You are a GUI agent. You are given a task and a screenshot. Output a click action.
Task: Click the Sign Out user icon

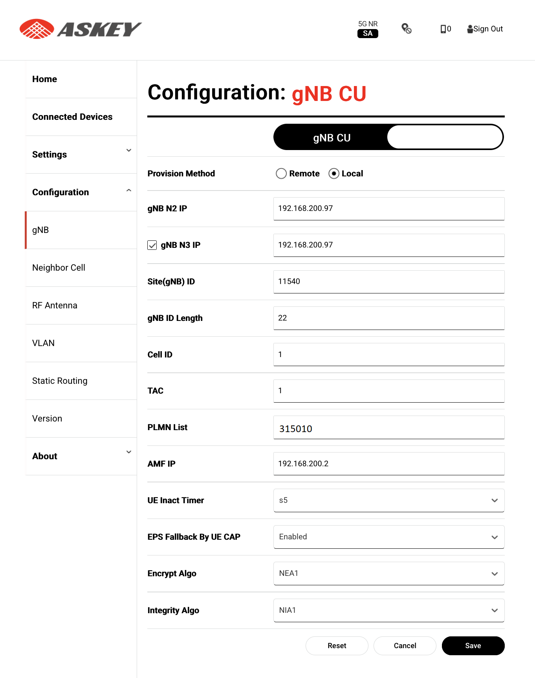[x=470, y=29]
